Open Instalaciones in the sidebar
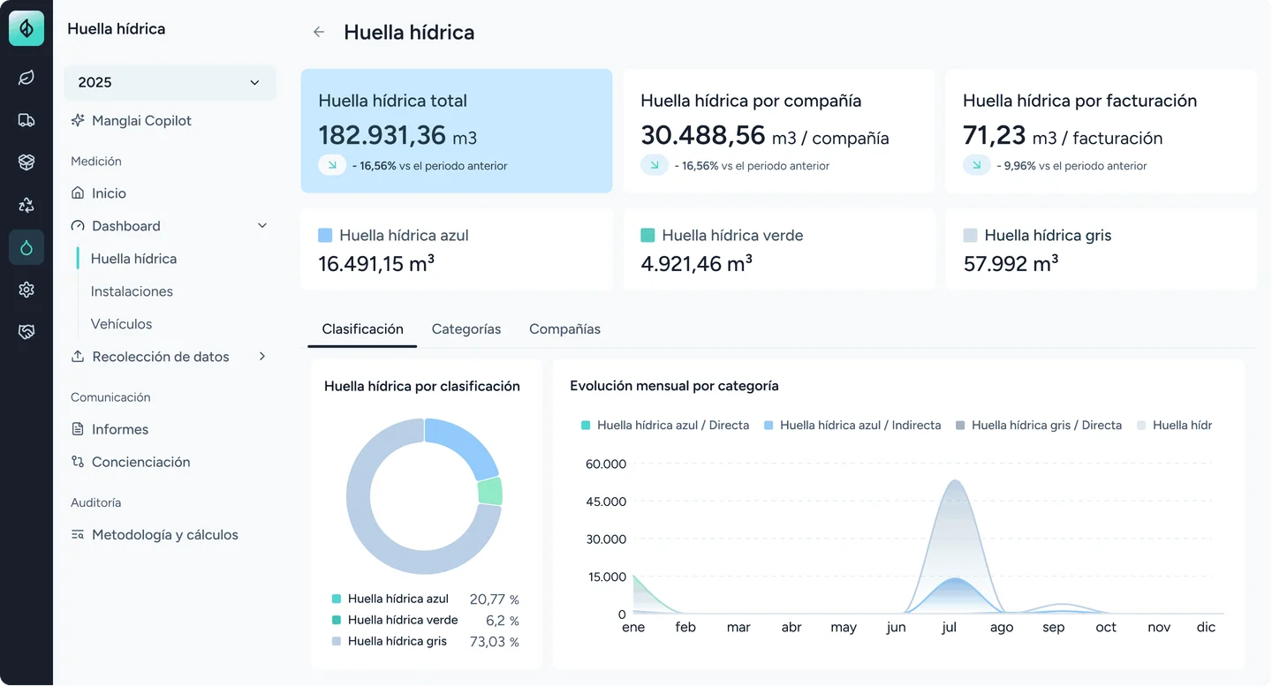Viewport: 1272px width, 694px height. (x=132, y=291)
